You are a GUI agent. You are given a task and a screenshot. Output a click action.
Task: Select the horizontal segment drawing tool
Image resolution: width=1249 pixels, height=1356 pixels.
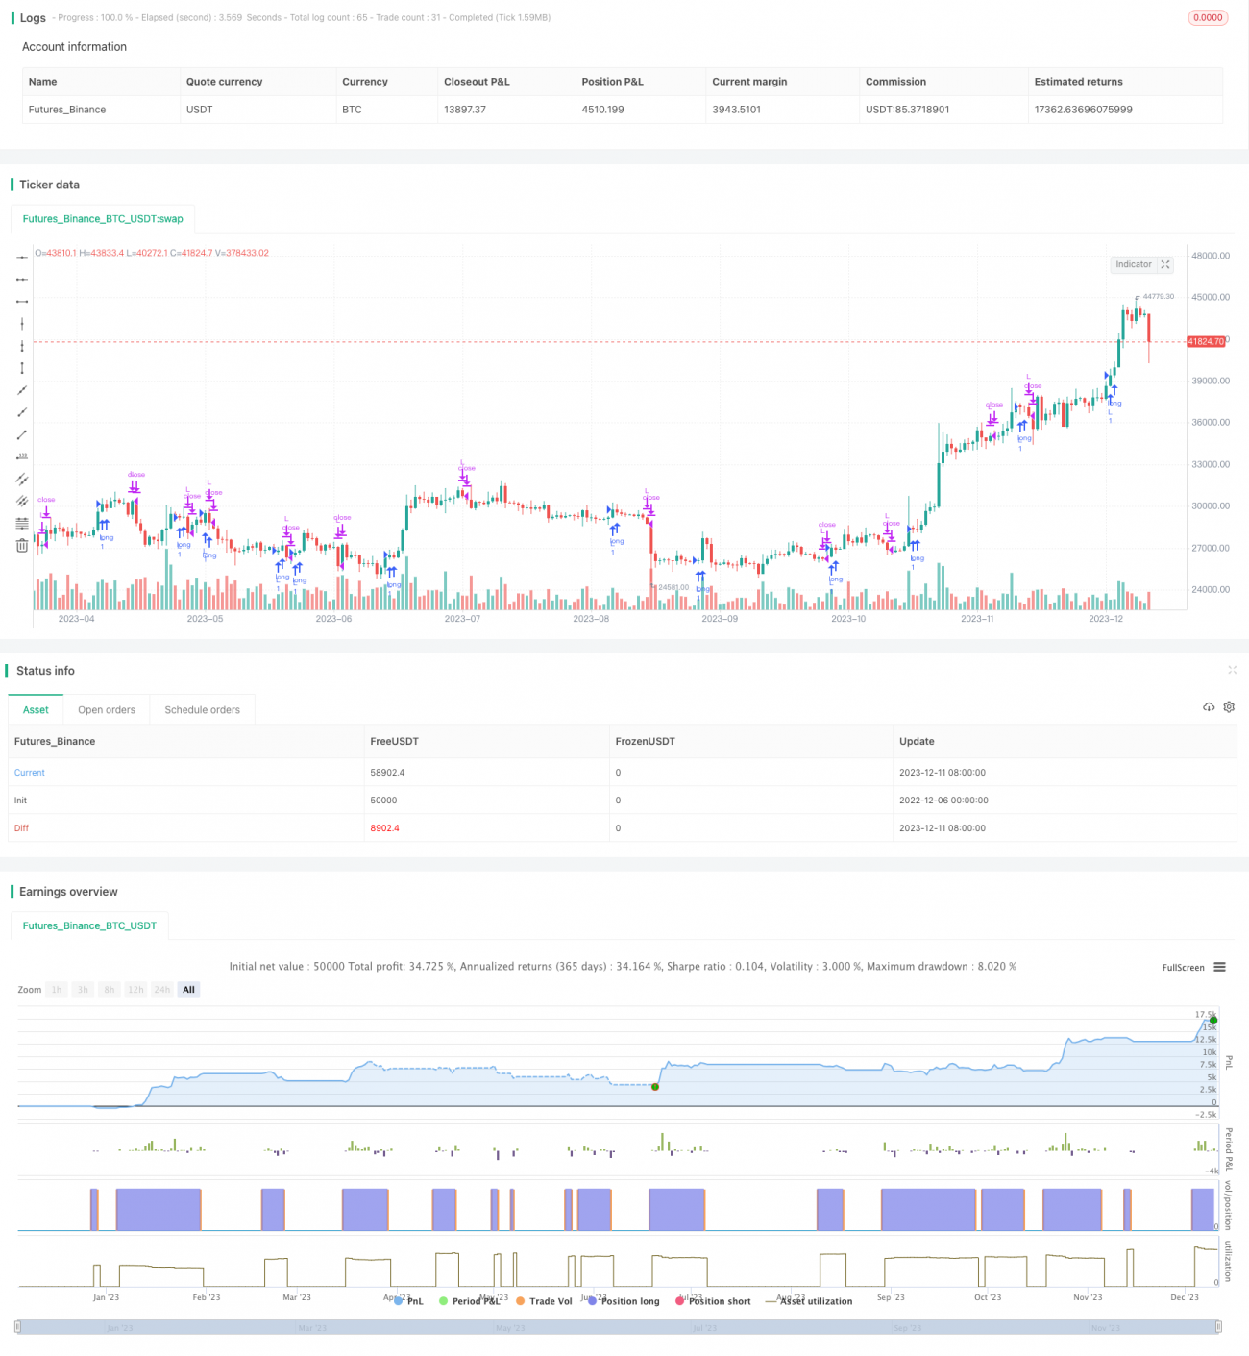click(x=22, y=301)
